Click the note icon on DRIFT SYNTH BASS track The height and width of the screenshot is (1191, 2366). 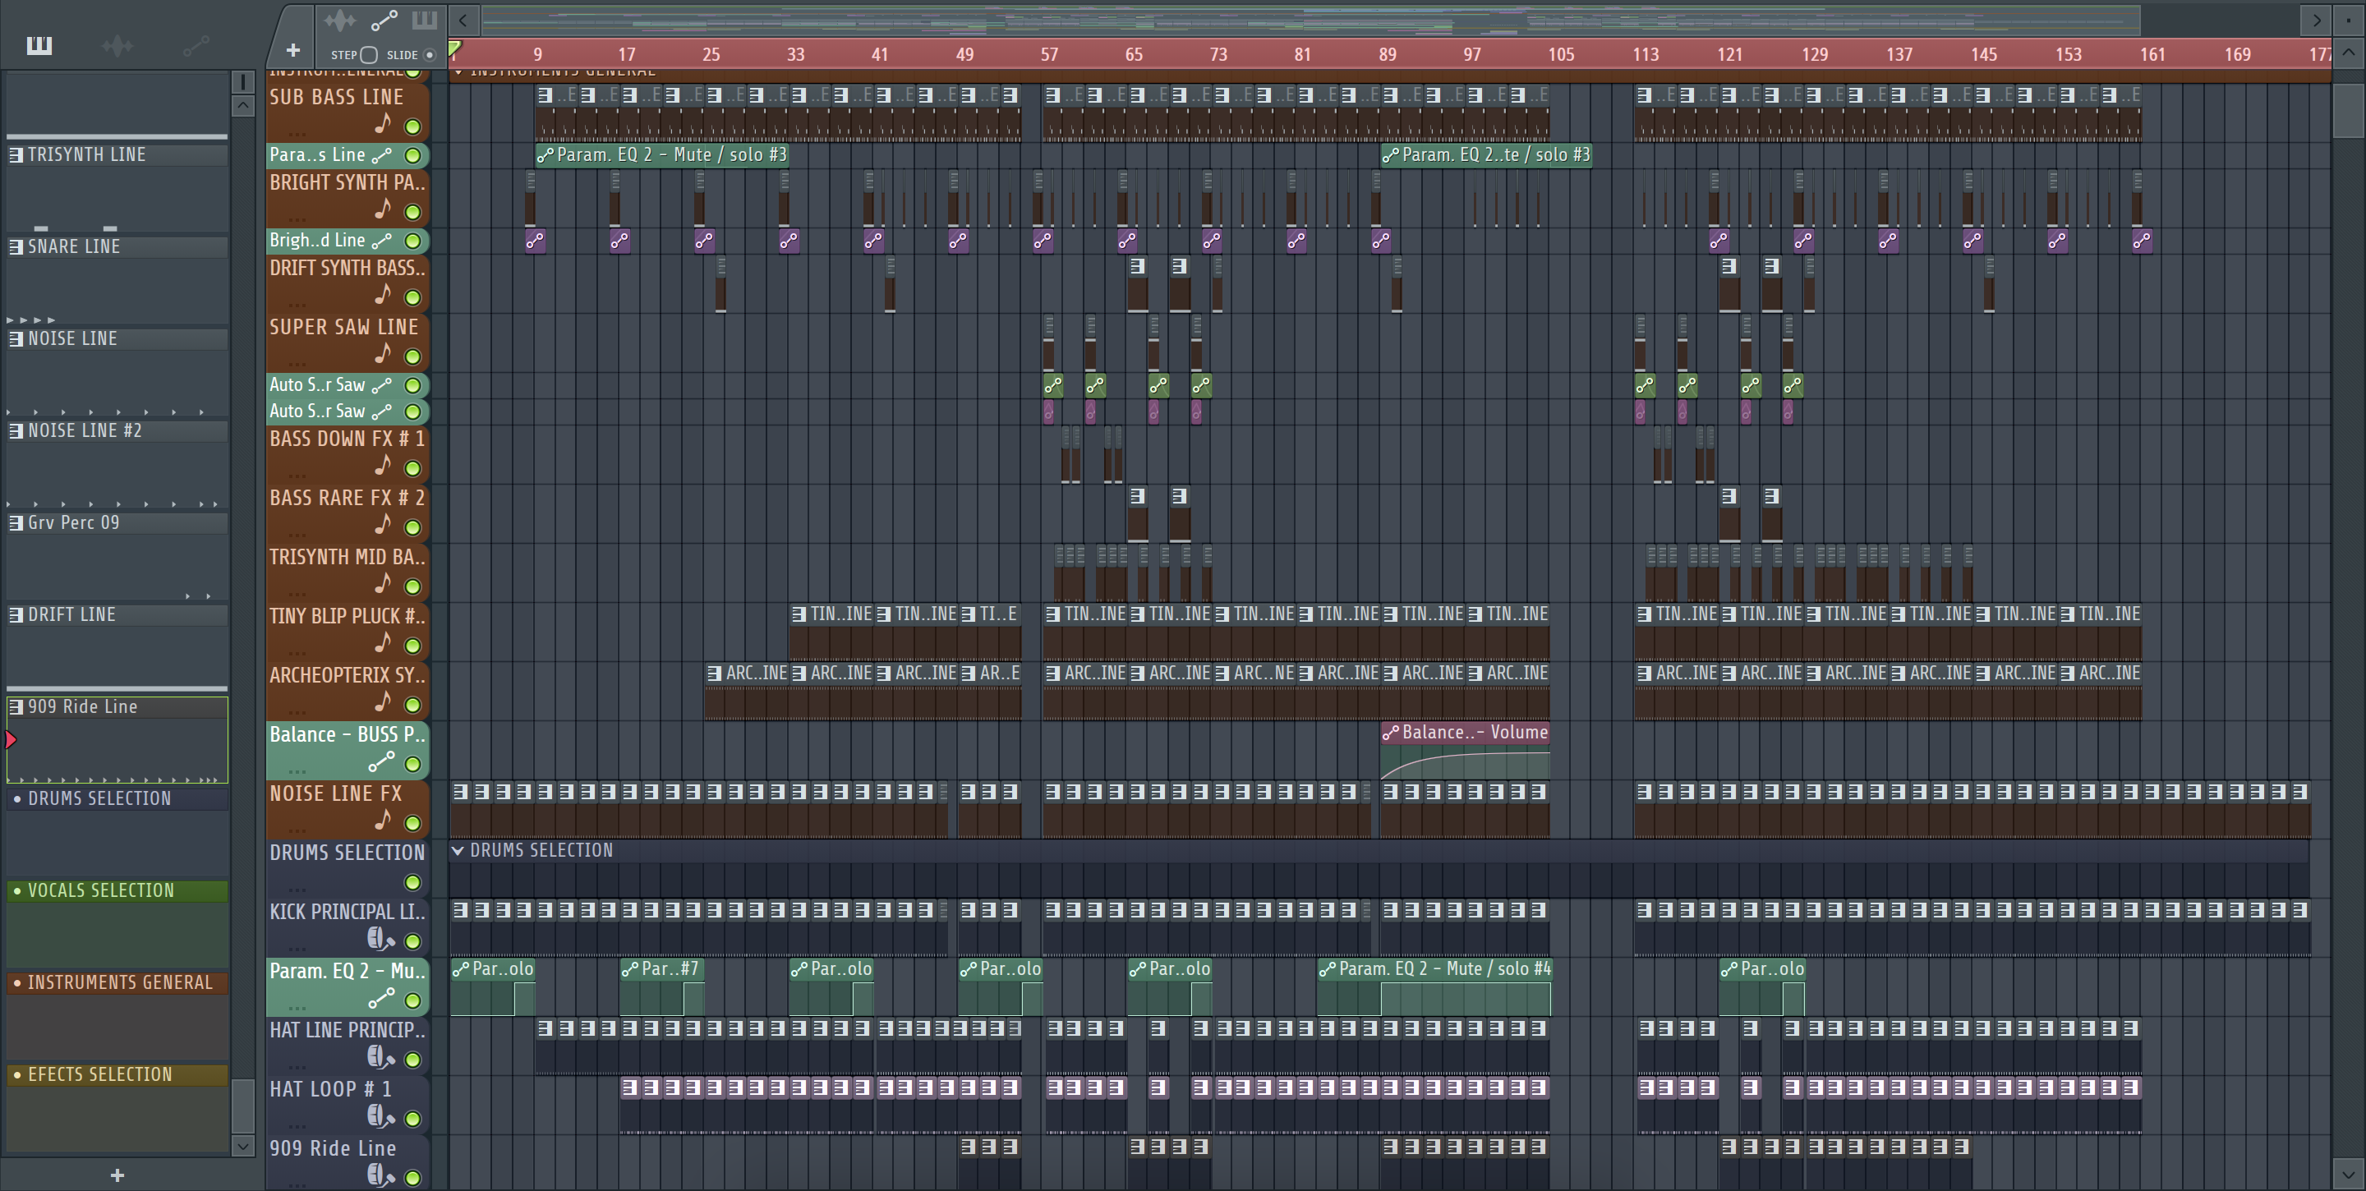[x=382, y=294]
